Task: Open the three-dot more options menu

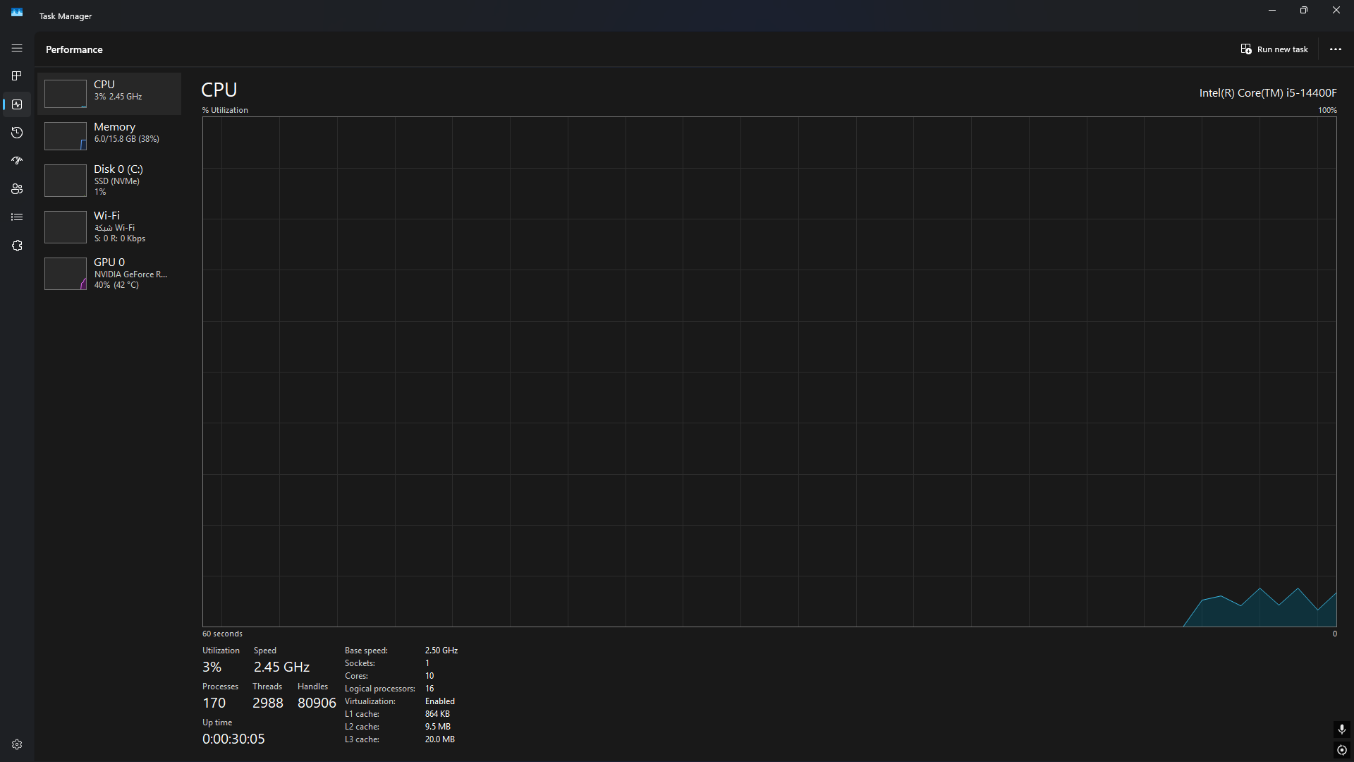Action: point(1335,49)
